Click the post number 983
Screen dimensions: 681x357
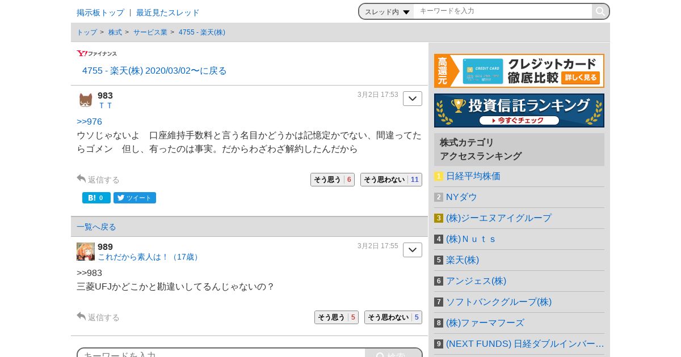click(x=105, y=96)
